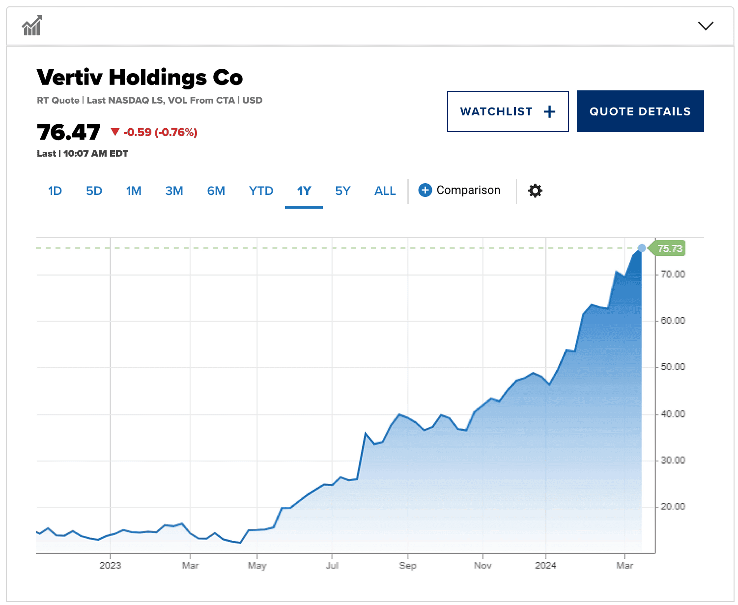
Task: Show ALL price history
Action: pos(385,191)
